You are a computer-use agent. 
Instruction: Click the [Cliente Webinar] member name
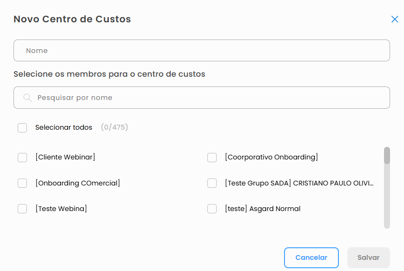pyautogui.click(x=65, y=157)
